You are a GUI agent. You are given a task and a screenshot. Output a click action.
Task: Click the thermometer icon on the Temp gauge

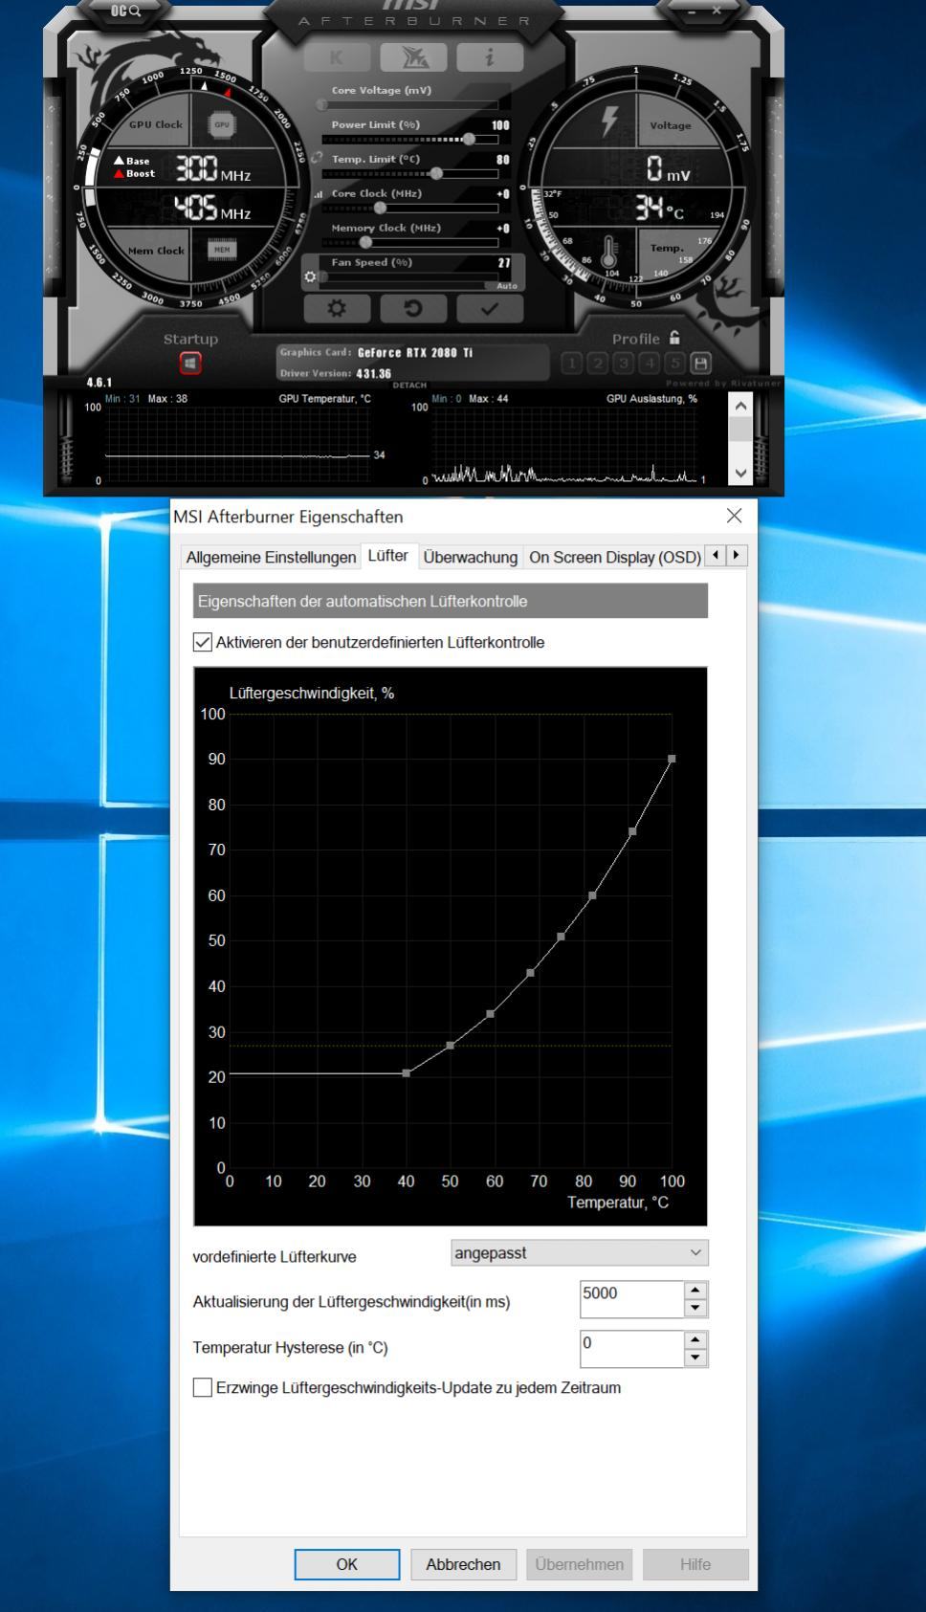(609, 254)
